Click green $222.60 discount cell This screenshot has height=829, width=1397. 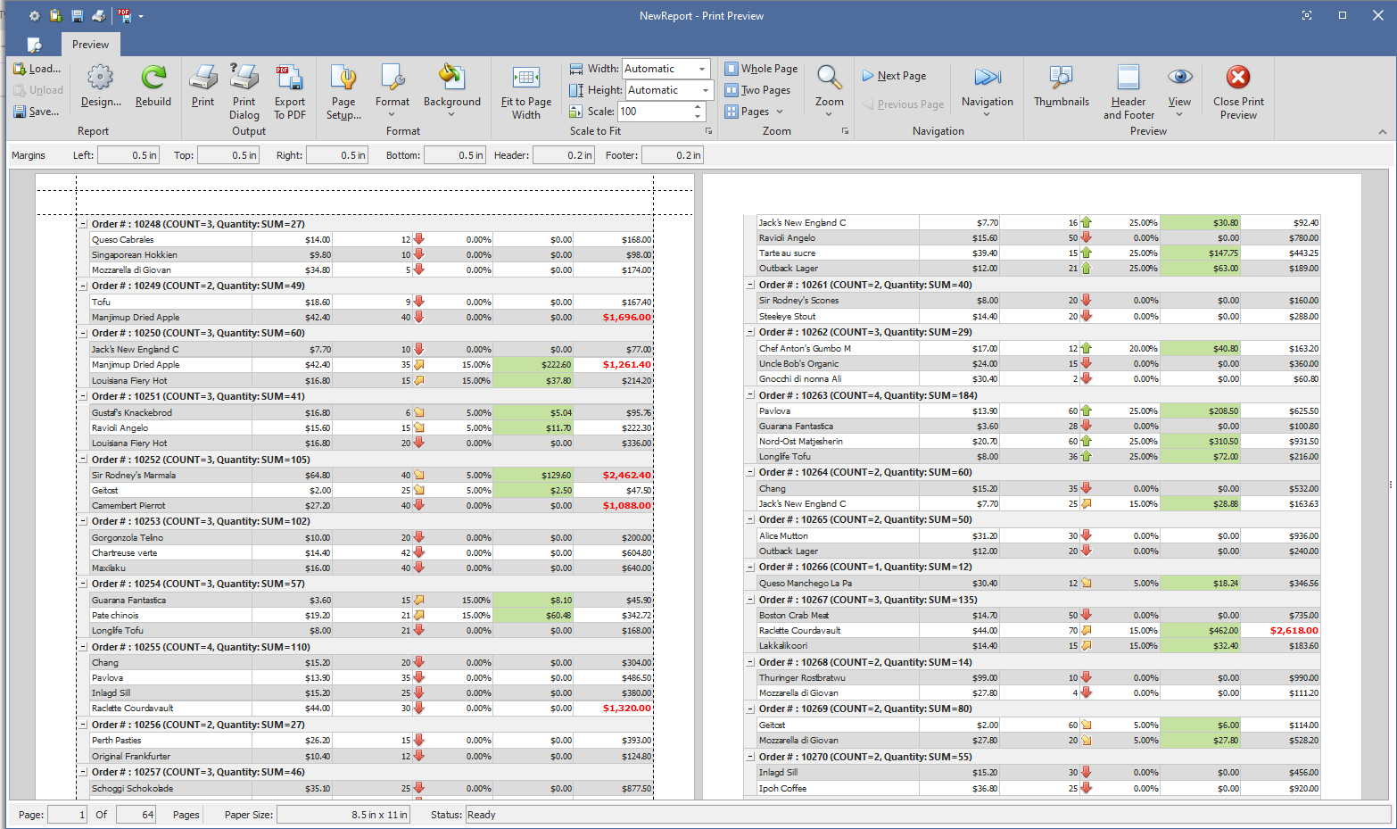coord(533,365)
